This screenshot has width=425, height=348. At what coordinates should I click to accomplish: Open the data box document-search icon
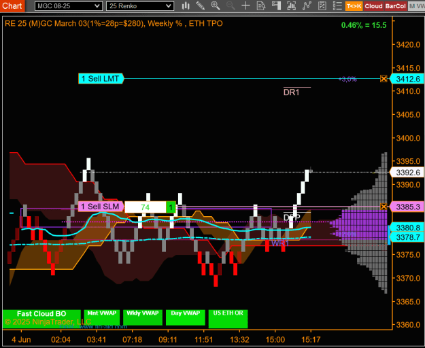[x=261, y=5]
